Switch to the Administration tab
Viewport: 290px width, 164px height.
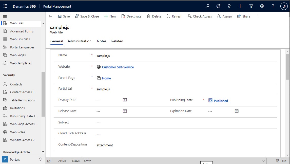coord(80,41)
